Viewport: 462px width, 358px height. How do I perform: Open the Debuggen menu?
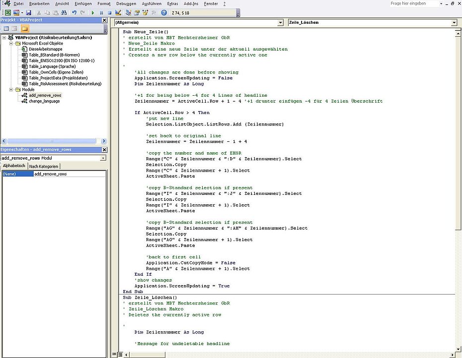pyautogui.click(x=126, y=3)
